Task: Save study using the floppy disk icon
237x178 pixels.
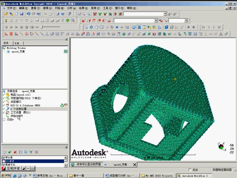Action: click(21, 14)
